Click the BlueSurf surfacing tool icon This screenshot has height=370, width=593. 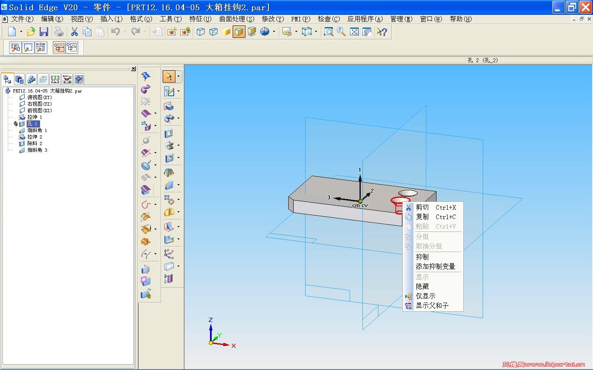(146, 76)
